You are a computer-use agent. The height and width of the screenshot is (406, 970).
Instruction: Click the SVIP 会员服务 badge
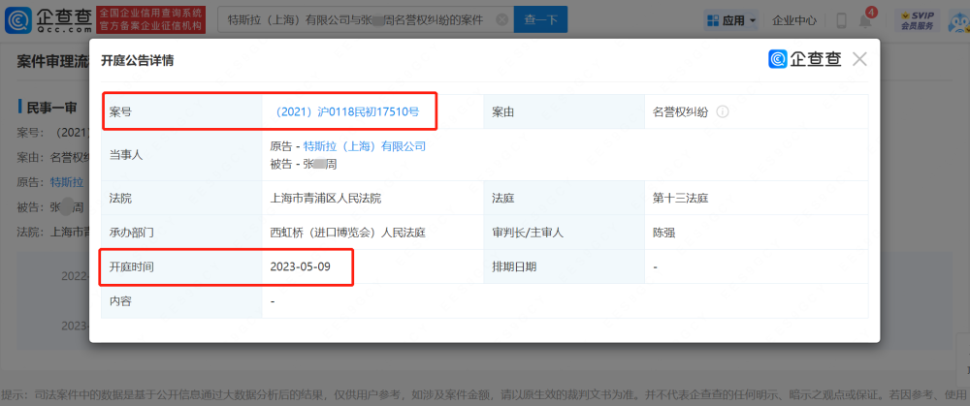coord(917,20)
